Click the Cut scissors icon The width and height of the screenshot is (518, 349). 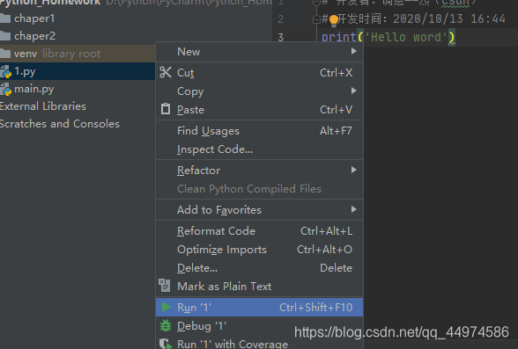(166, 72)
